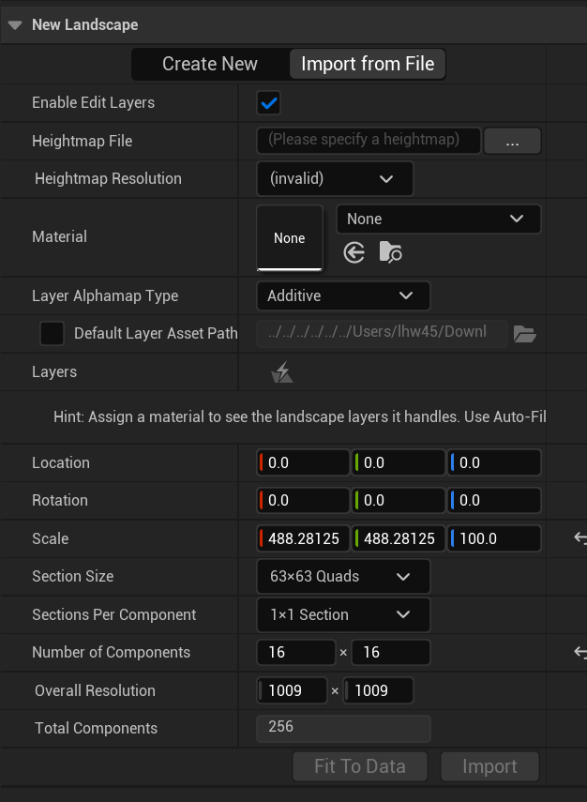Click the Rotation Z value field
587x802 pixels.
click(x=494, y=500)
